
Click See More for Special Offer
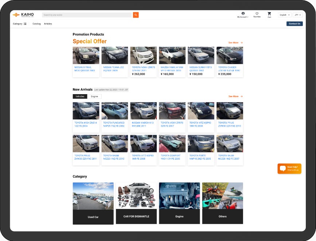[233, 43]
